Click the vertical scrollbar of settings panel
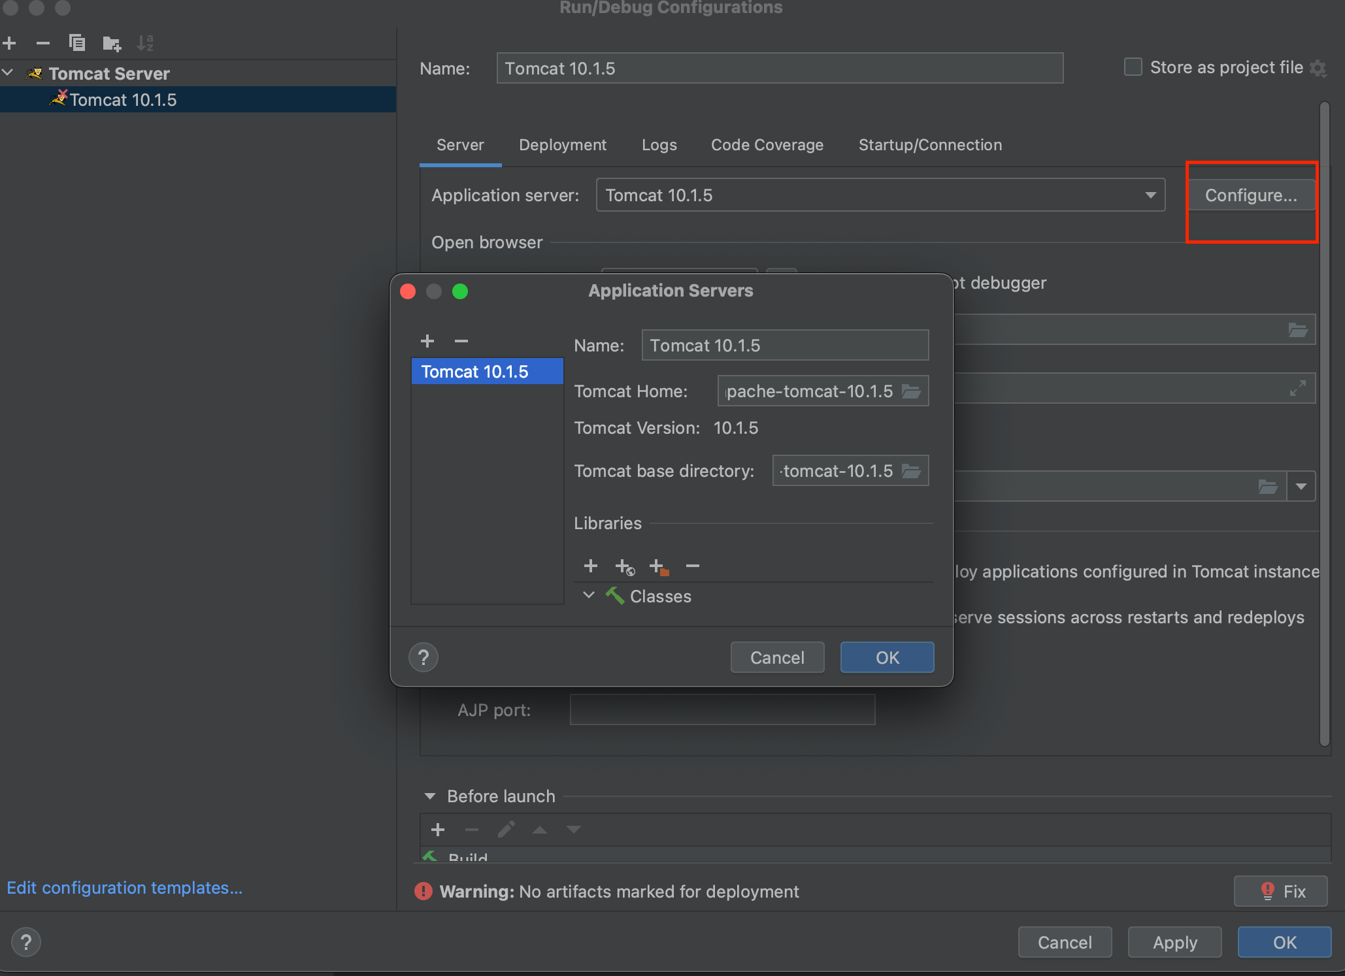This screenshot has height=976, width=1345. coord(1325,423)
